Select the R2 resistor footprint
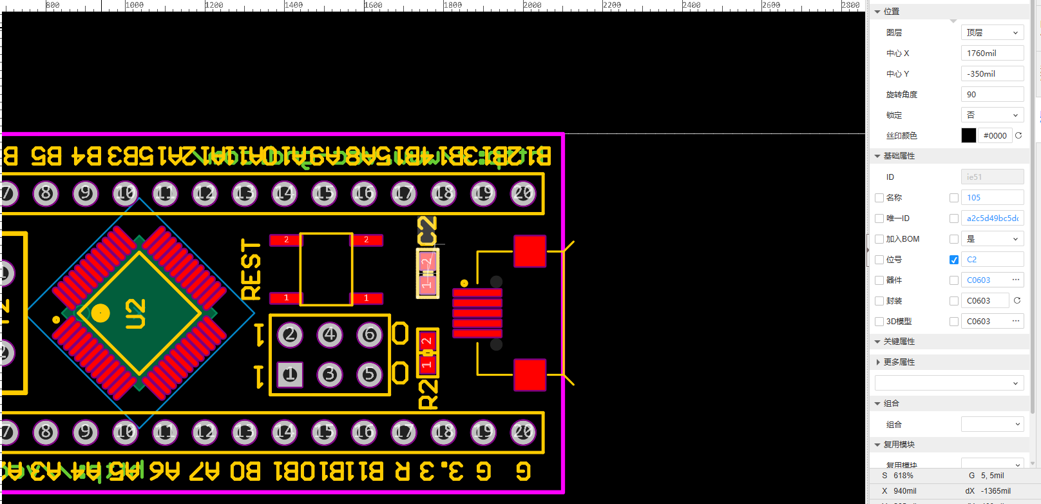Viewport: 1041px width, 504px height. click(427, 353)
